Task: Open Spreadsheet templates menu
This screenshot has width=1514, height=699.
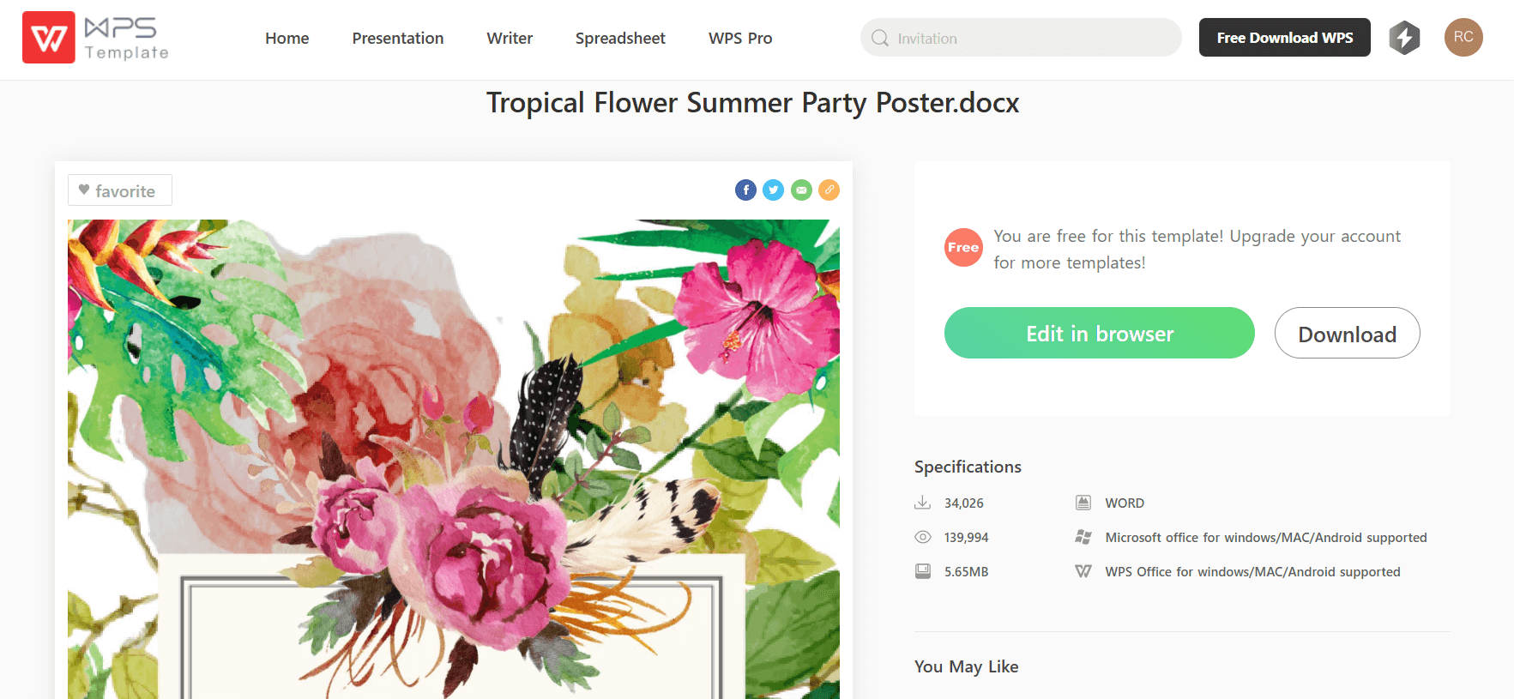Action: click(620, 38)
